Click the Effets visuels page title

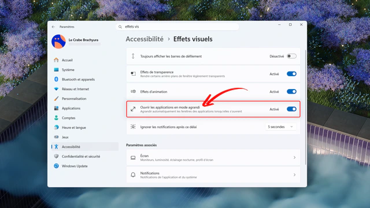193,39
